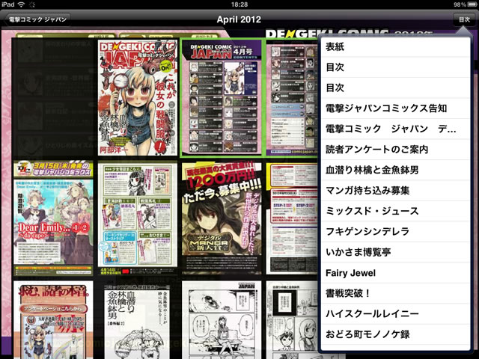This screenshot has height=359, width=479.
Task: Open the green-highlighted 4月号 contents thumbnail
Action: pyautogui.click(x=222, y=97)
